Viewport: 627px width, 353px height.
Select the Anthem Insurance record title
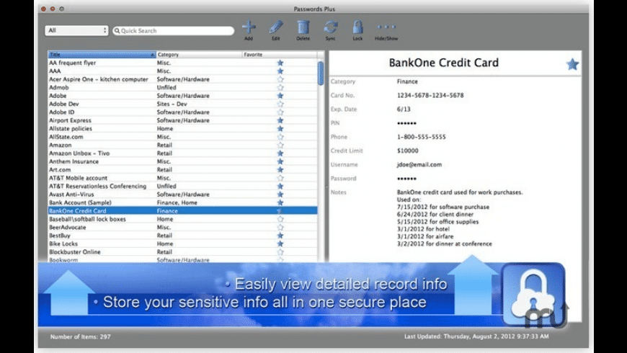(74, 161)
